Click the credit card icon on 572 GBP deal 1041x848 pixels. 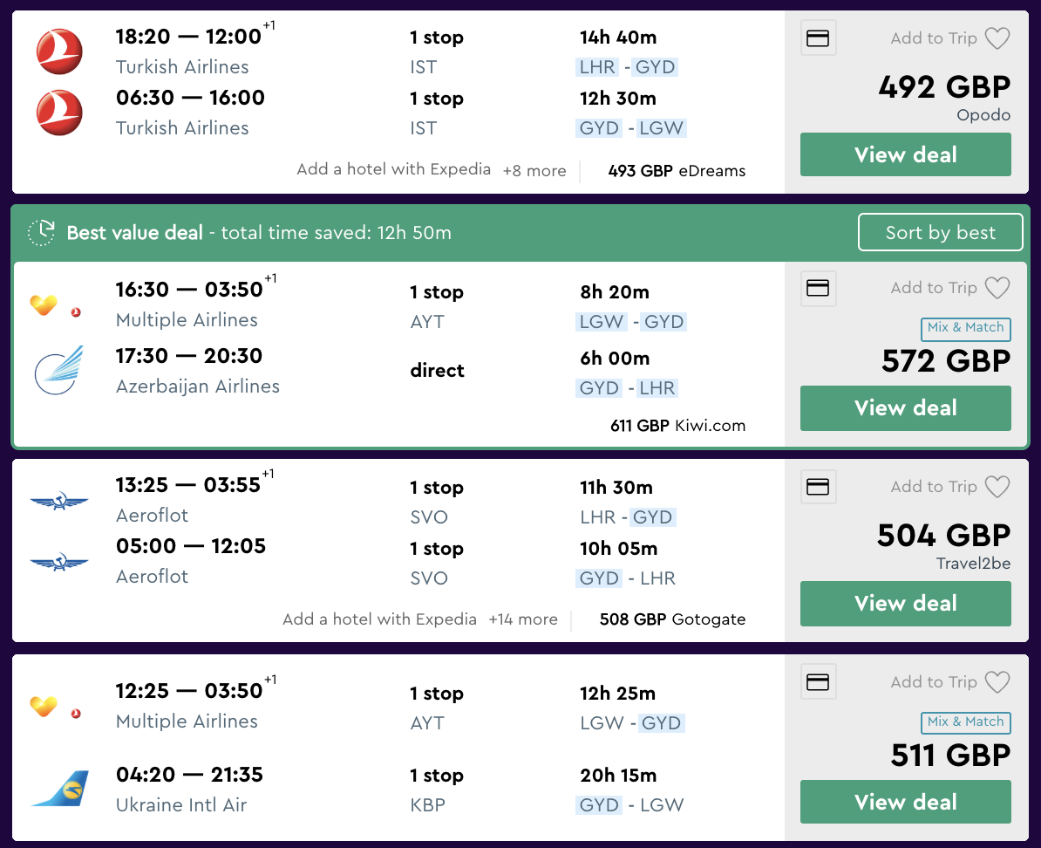tap(818, 288)
